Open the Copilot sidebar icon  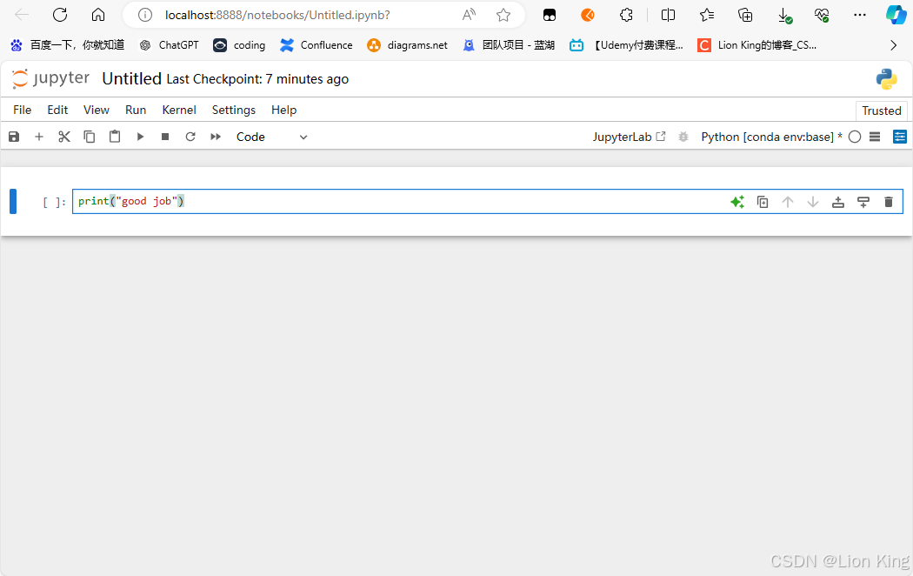coord(896,15)
